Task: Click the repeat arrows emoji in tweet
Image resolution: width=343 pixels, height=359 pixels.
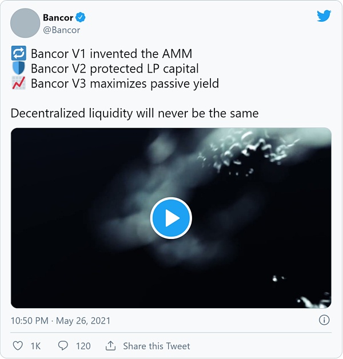Action: (x=18, y=53)
